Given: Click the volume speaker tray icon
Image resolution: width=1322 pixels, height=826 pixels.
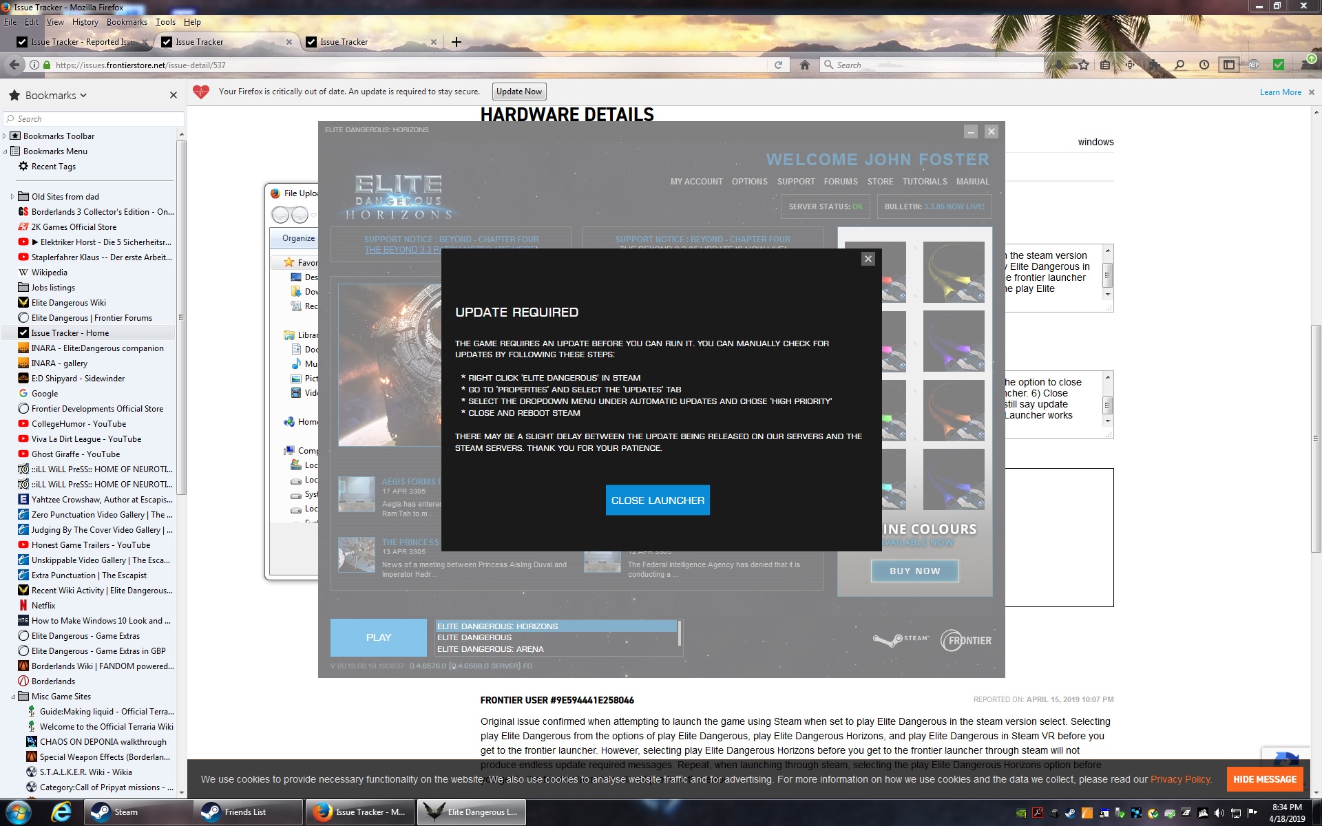Looking at the screenshot, I should coord(1219,813).
